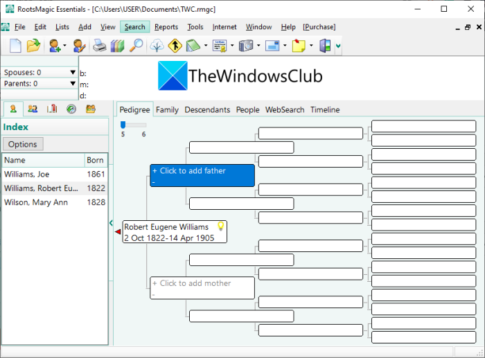Open the magnifying glass search tool

tap(136, 46)
